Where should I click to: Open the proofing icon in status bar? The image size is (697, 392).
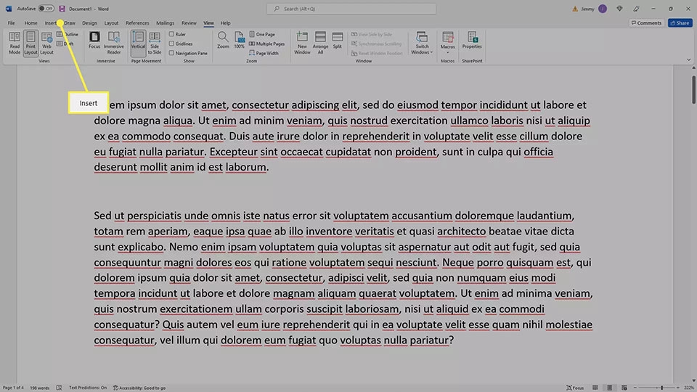click(x=59, y=388)
